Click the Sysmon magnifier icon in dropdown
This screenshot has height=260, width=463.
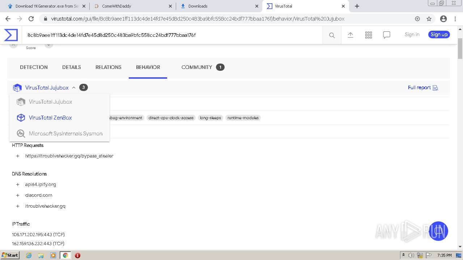click(x=21, y=134)
